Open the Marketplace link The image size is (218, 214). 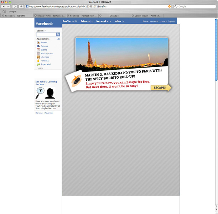click(47, 53)
